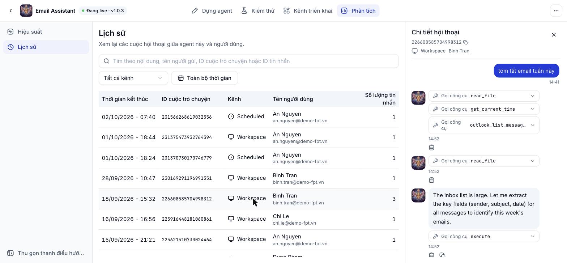
Task: Click the user message tóm tắt email tuần này
Action: (526, 71)
